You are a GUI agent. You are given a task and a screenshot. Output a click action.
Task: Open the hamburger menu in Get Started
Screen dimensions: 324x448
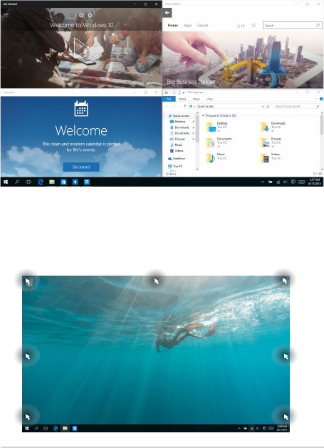pos(6,15)
